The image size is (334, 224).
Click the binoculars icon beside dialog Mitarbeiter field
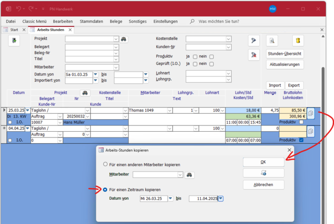(190, 174)
